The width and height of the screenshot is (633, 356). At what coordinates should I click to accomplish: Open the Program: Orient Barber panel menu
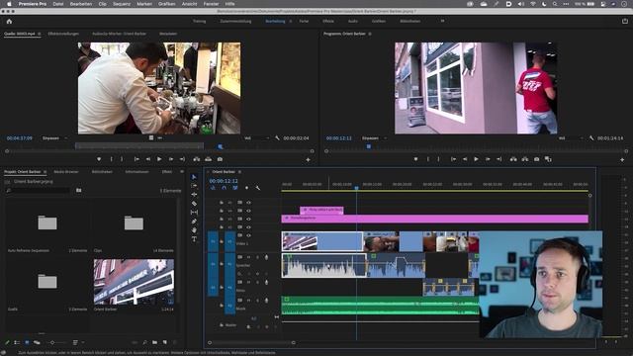point(370,34)
